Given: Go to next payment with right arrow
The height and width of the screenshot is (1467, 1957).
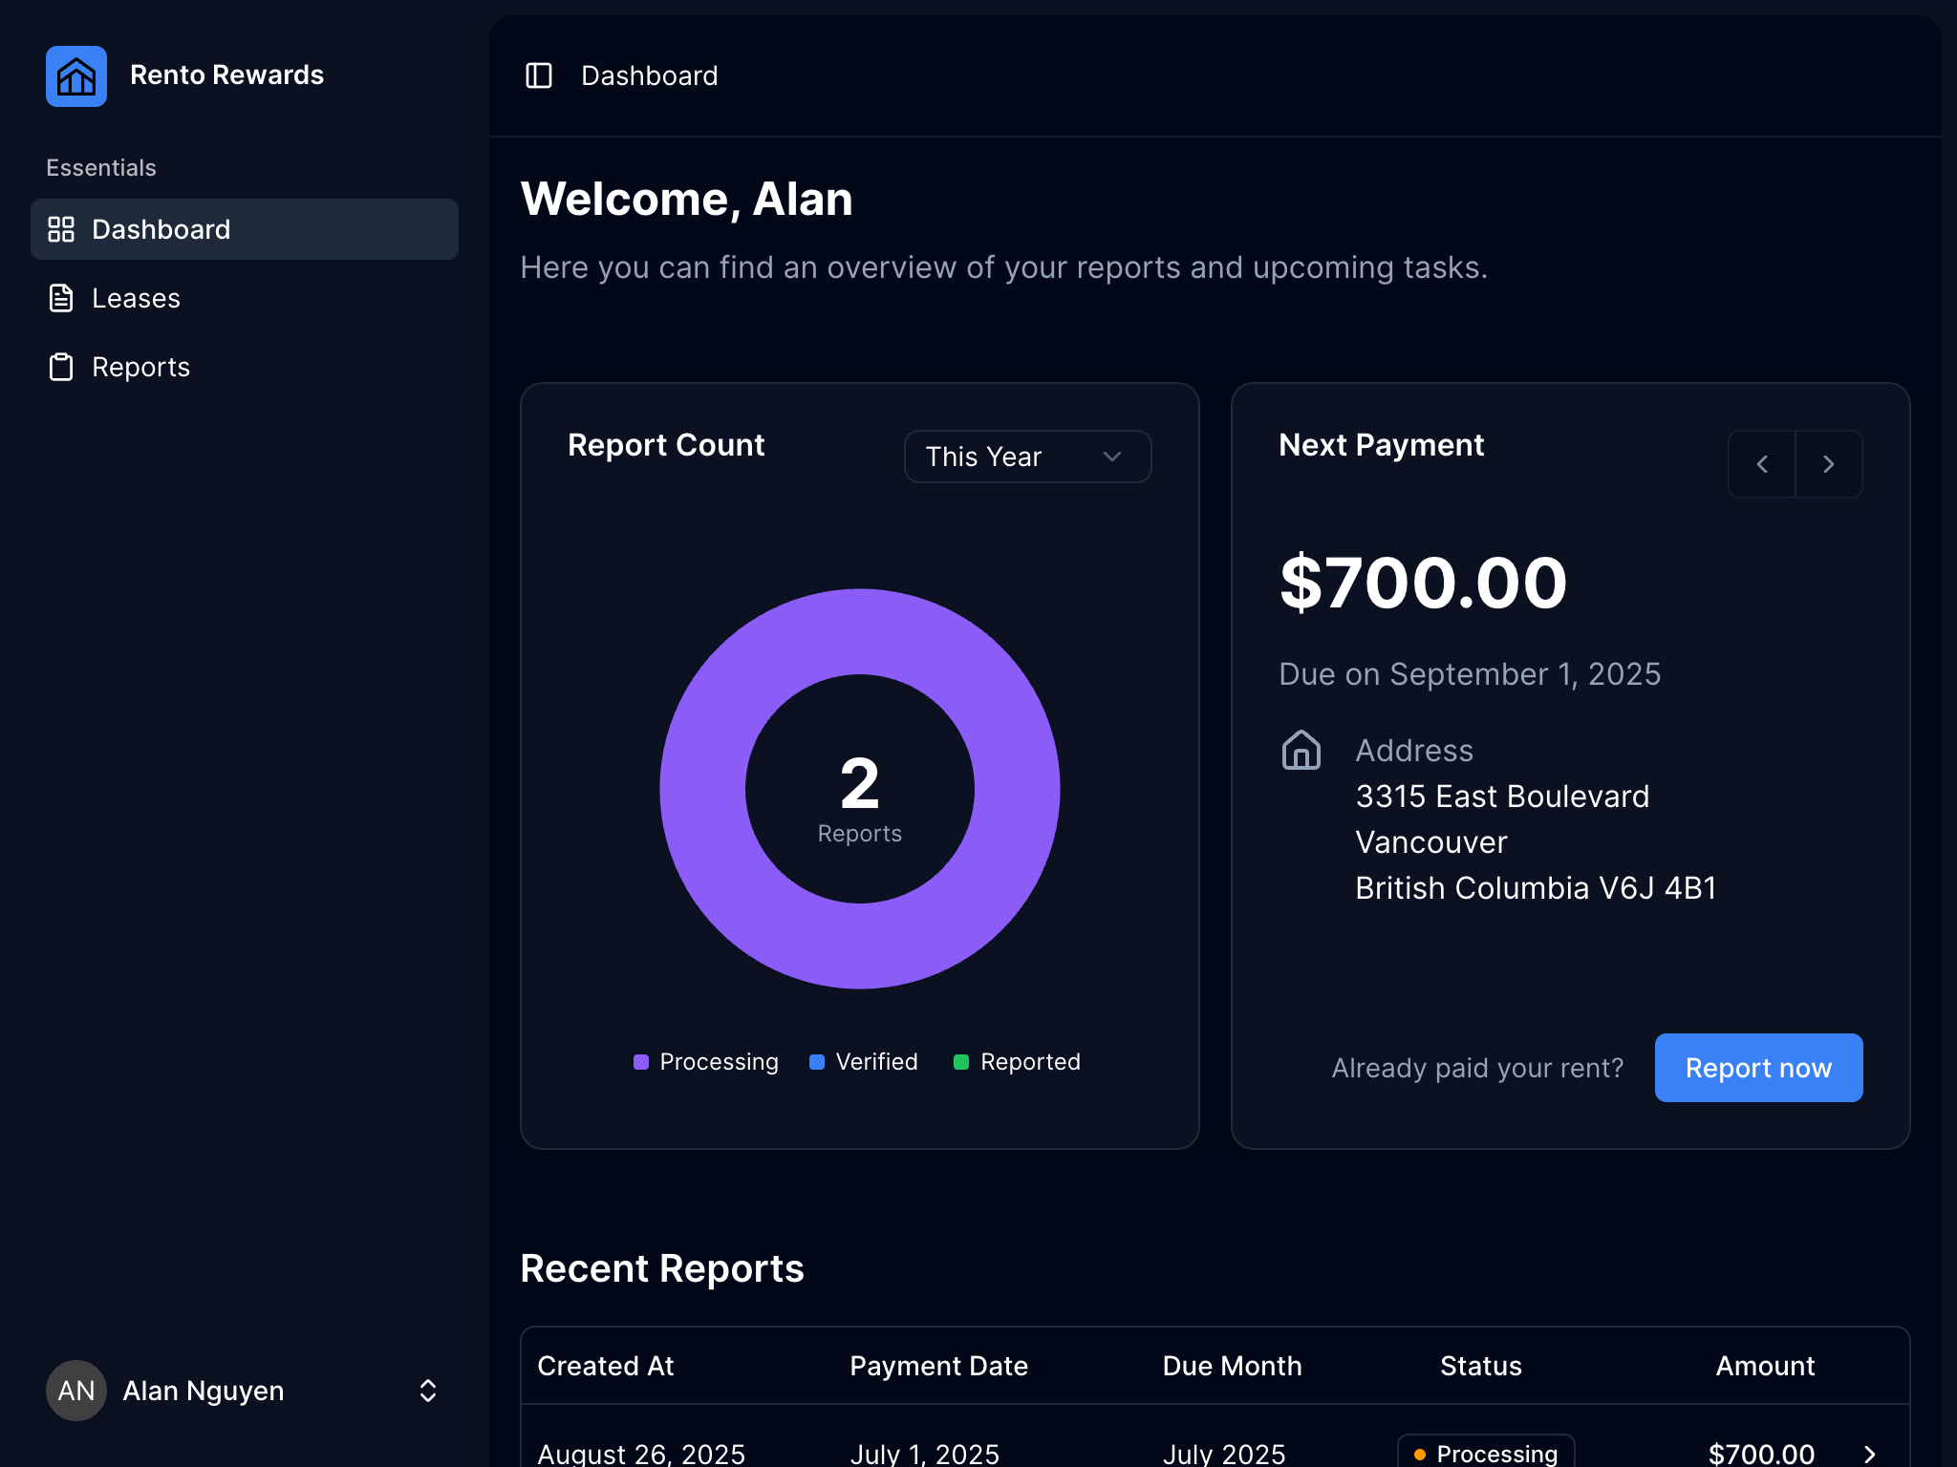Looking at the screenshot, I should 1828,464.
